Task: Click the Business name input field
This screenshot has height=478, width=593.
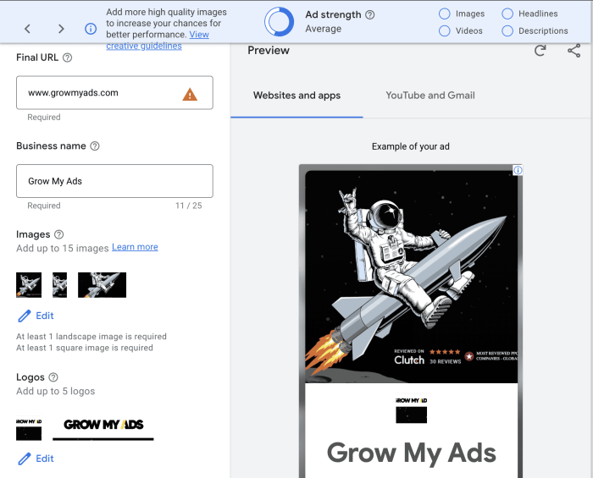Action: (114, 181)
